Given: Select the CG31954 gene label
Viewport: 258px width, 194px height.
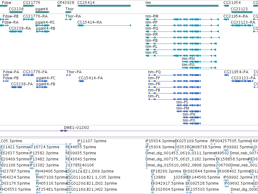Looking at the screenshot, I should (232, 3).
